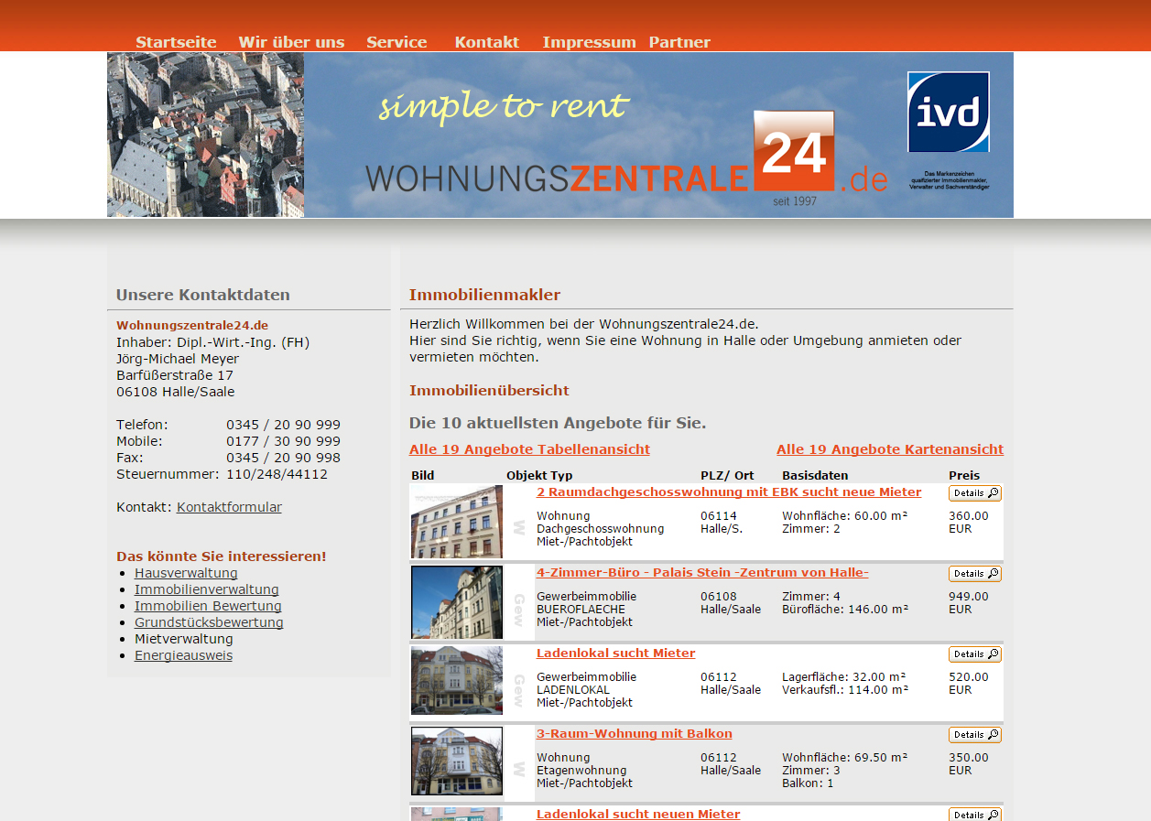1151x821 pixels.
Task: Open photo of 3-Raum-Wohnung mit Balkon
Action: point(457,762)
